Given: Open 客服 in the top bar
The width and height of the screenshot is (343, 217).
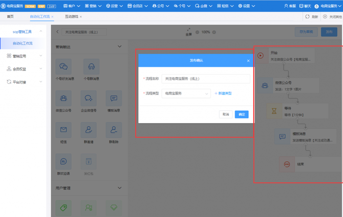Looking at the screenshot, I should click(290, 6).
